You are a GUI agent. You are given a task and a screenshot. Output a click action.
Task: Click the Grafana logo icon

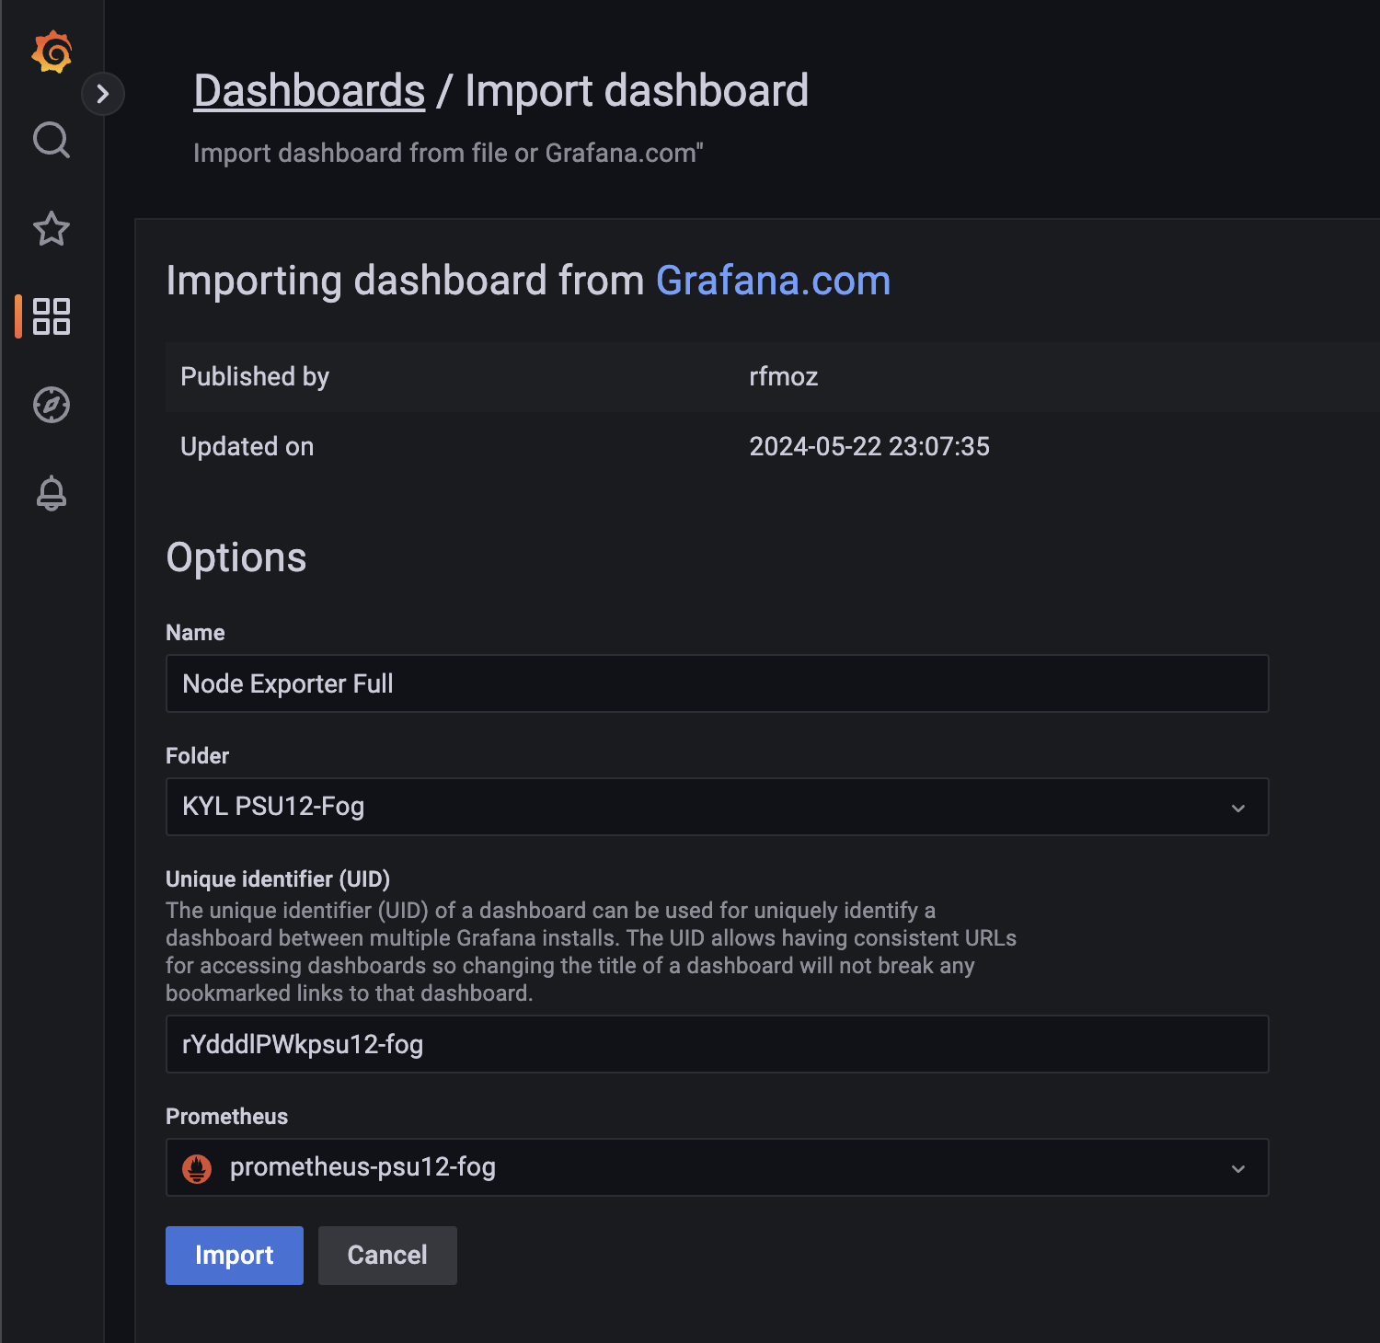point(52,52)
